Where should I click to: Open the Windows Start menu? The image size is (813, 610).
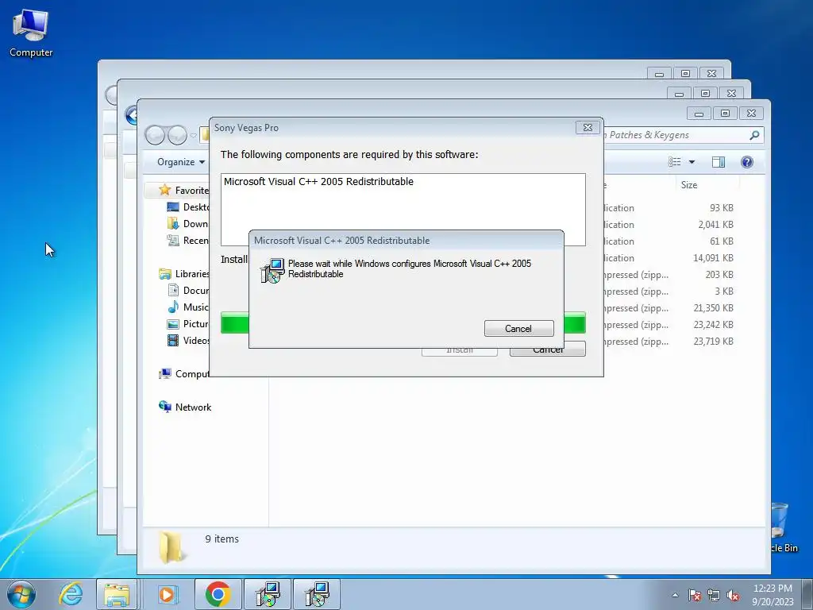pyautogui.click(x=21, y=594)
